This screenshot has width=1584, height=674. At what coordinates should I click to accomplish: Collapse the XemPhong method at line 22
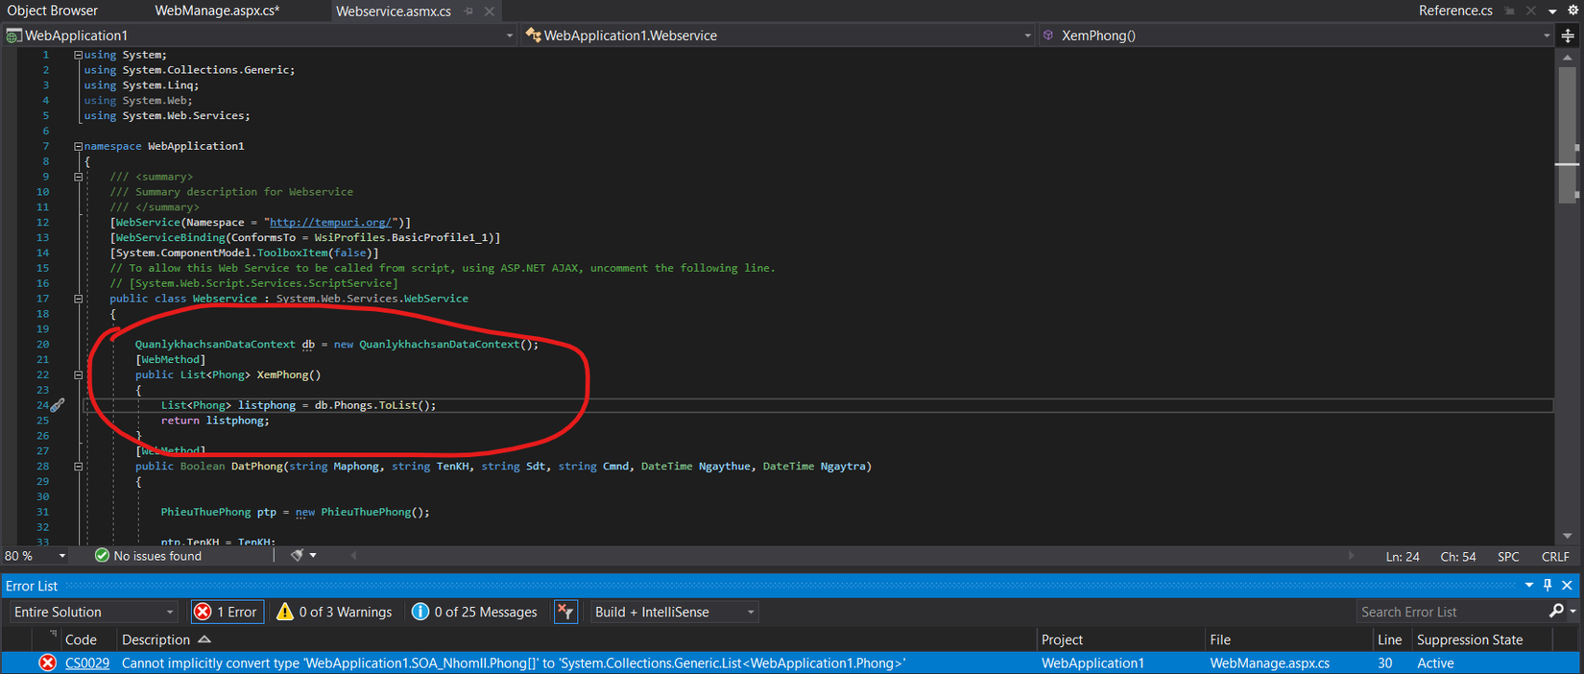[x=79, y=375]
